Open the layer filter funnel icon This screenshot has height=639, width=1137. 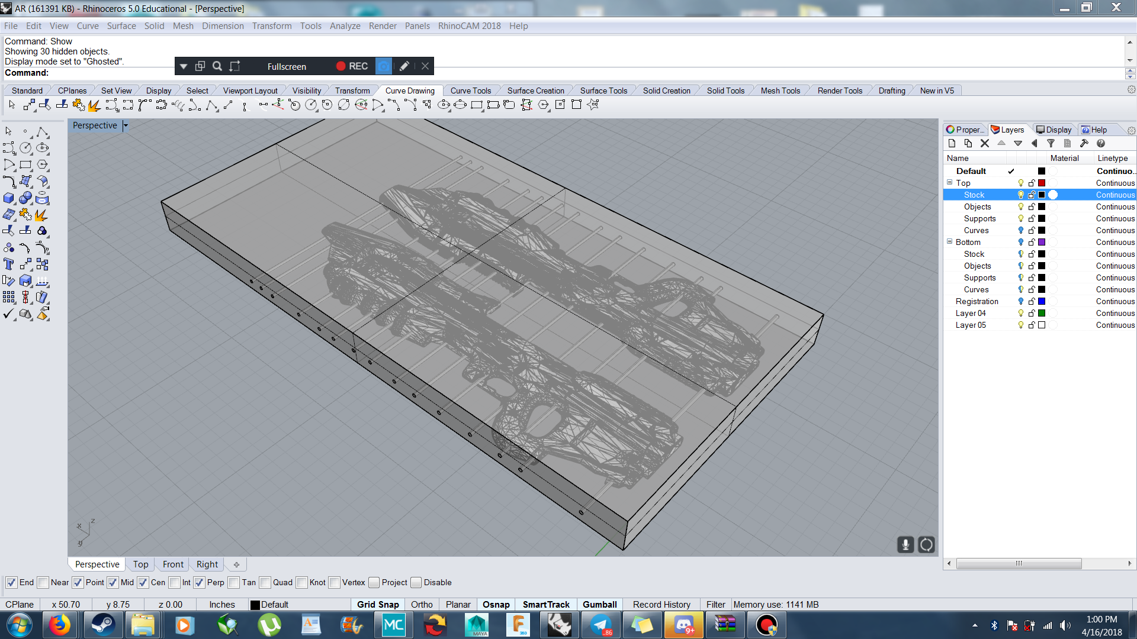1051,143
